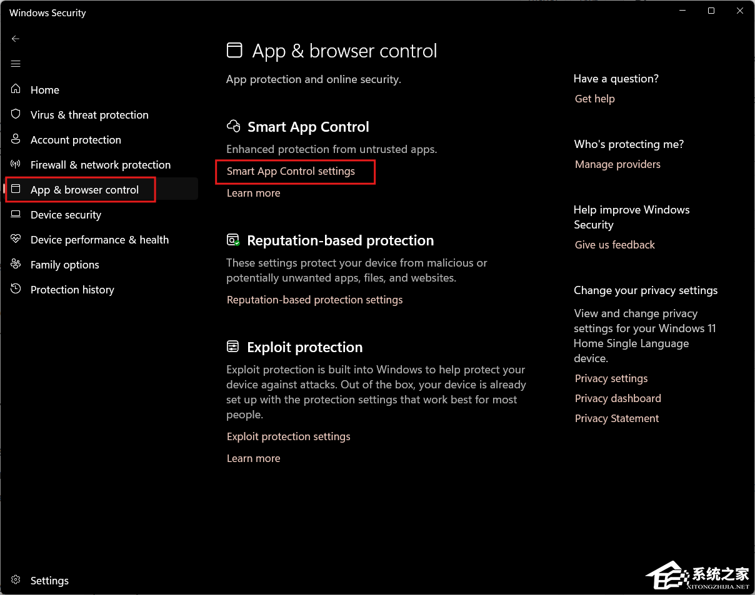Toggle the hamburger navigation menu icon
The image size is (755, 595).
pos(16,64)
